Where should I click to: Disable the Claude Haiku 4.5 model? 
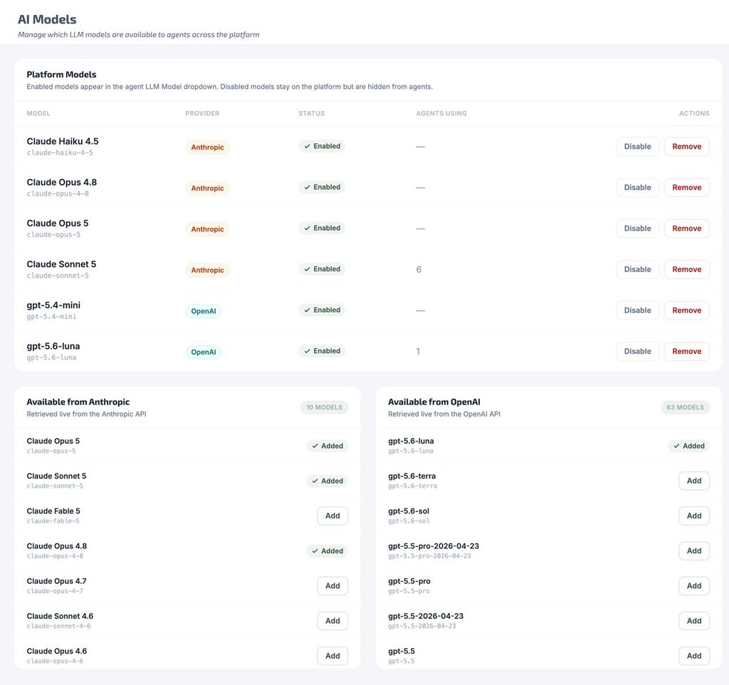[x=637, y=147]
